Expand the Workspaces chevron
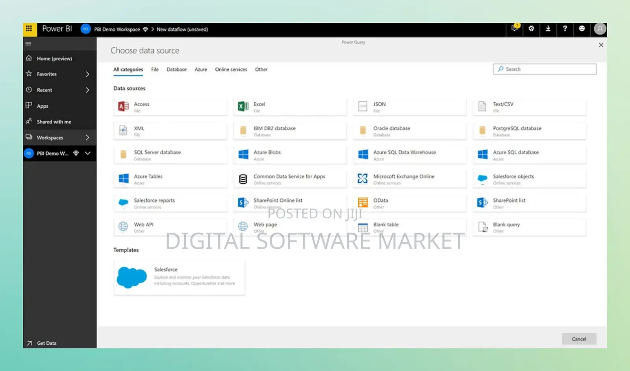 (x=87, y=137)
